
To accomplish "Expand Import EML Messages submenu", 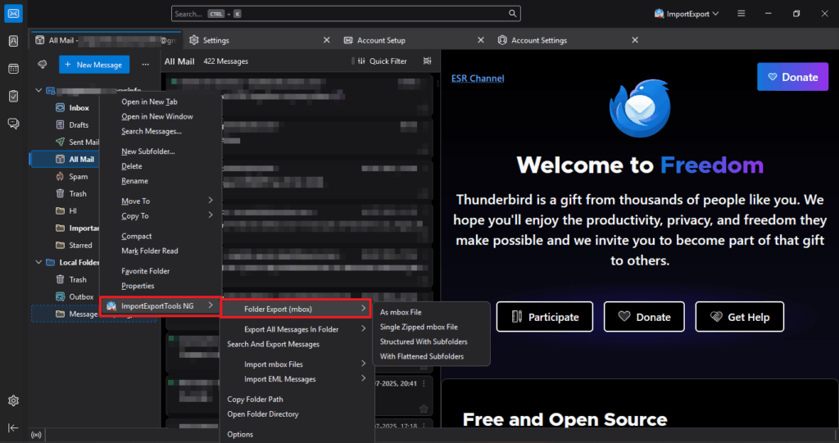I will coord(296,379).
